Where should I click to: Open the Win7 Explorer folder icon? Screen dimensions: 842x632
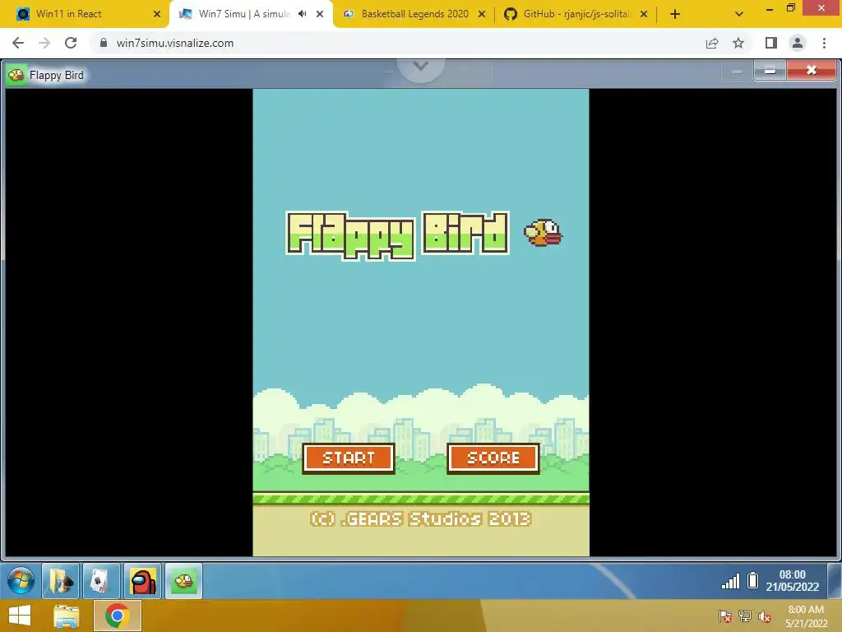(x=61, y=581)
